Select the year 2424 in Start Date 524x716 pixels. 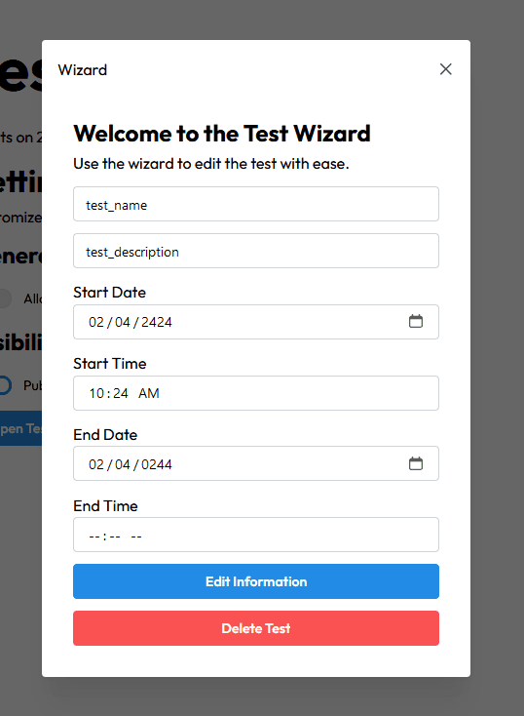tap(157, 322)
